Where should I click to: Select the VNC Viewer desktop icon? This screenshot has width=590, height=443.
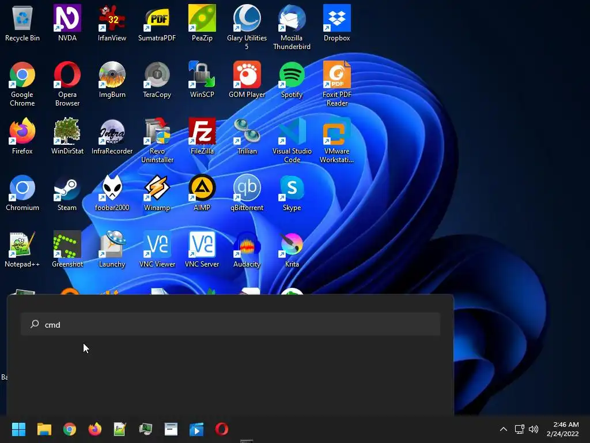click(157, 249)
